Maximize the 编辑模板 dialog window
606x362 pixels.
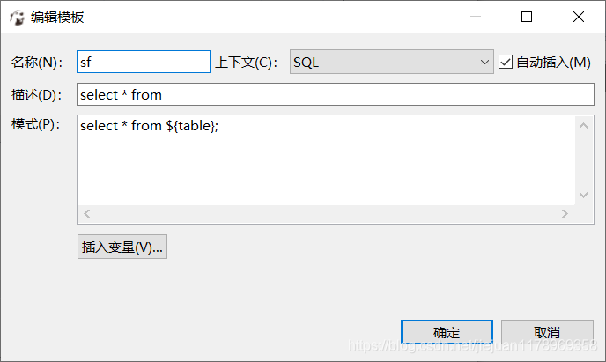tap(527, 17)
